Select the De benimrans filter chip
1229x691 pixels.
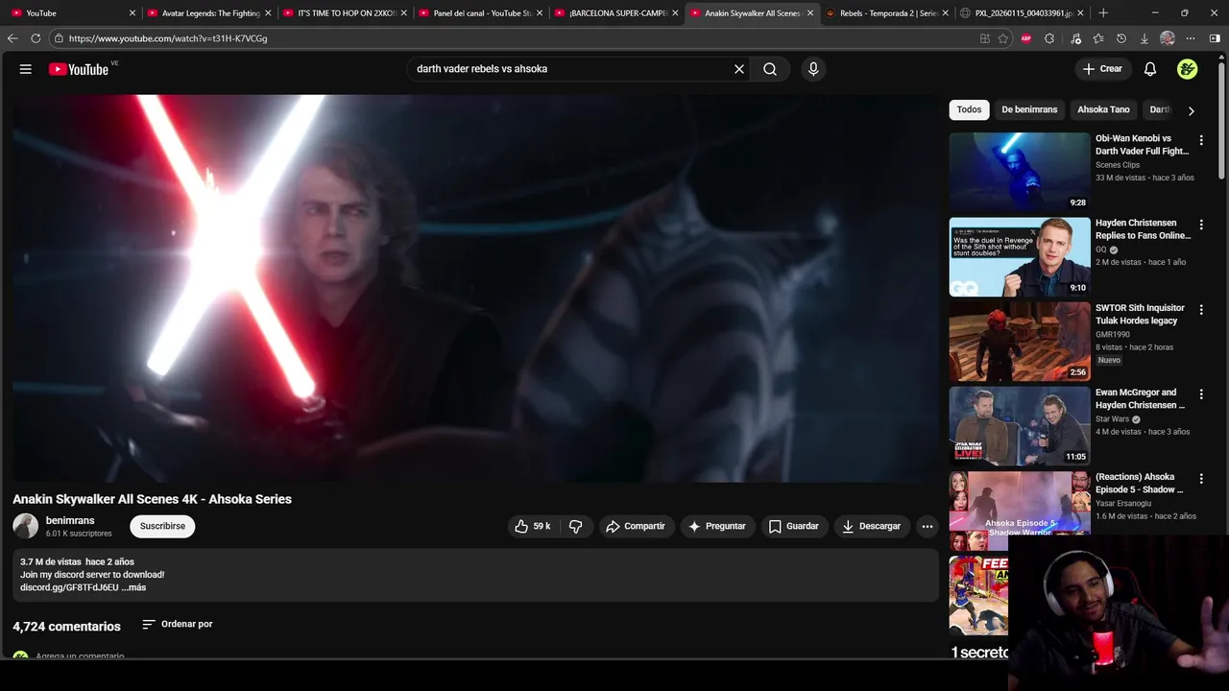point(1029,109)
